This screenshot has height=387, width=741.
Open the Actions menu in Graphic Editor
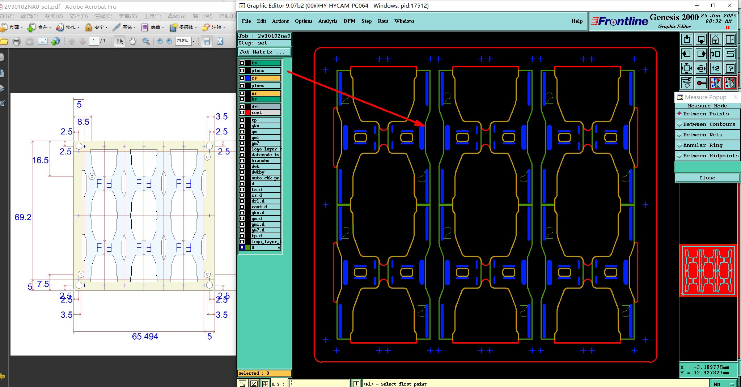point(280,21)
